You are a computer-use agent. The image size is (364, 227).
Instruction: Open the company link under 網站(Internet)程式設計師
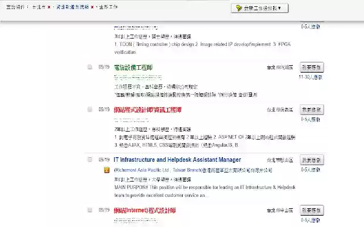135,220
